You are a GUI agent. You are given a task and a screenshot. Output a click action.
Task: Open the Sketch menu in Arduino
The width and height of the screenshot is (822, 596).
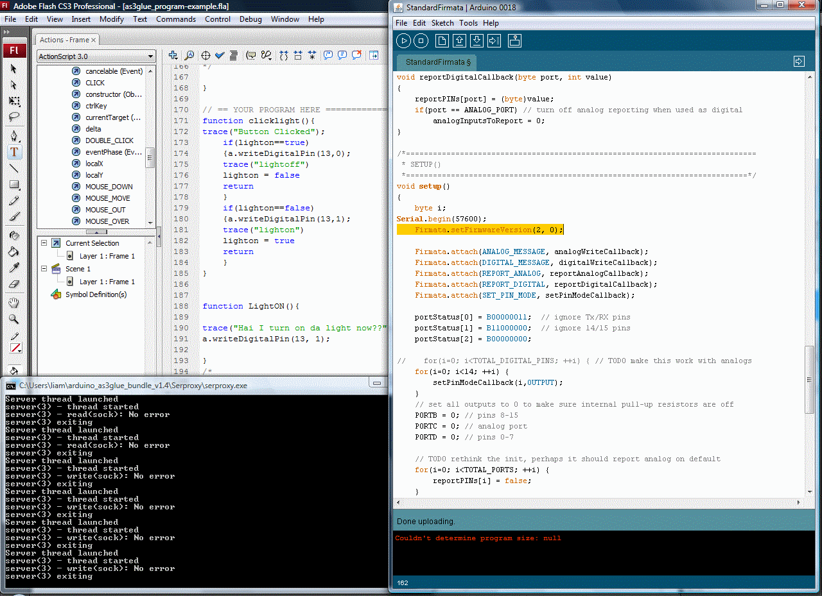(x=442, y=22)
